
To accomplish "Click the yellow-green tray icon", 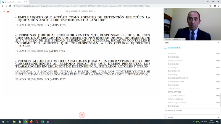I will pos(196,122).
